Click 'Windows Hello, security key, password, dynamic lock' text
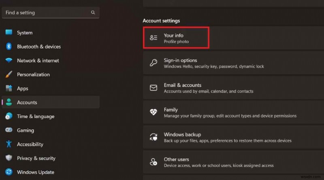The width and height of the screenshot is (324, 180). [x=214, y=66]
